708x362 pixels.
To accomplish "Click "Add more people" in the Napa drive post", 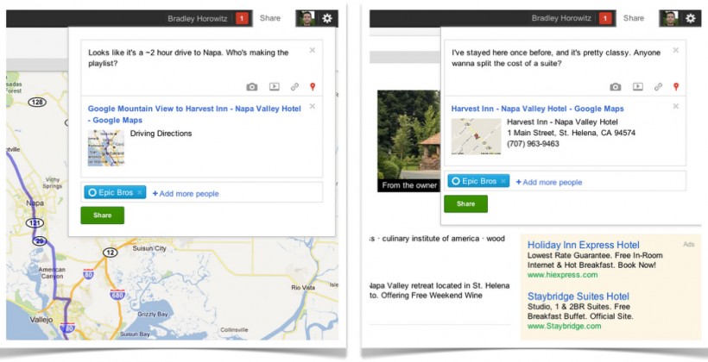I will [x=186, y=193].
